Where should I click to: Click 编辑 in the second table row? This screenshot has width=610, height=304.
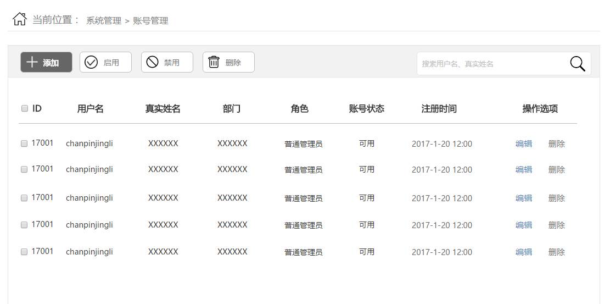[x=524, y=169]
